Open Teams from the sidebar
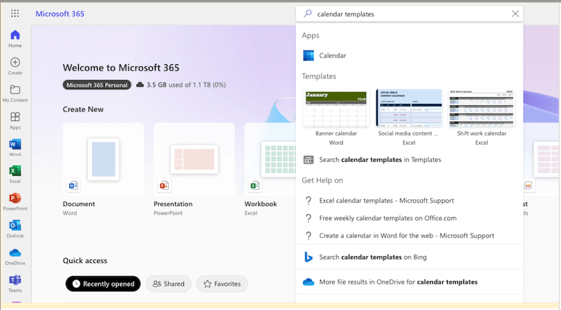 15,283
